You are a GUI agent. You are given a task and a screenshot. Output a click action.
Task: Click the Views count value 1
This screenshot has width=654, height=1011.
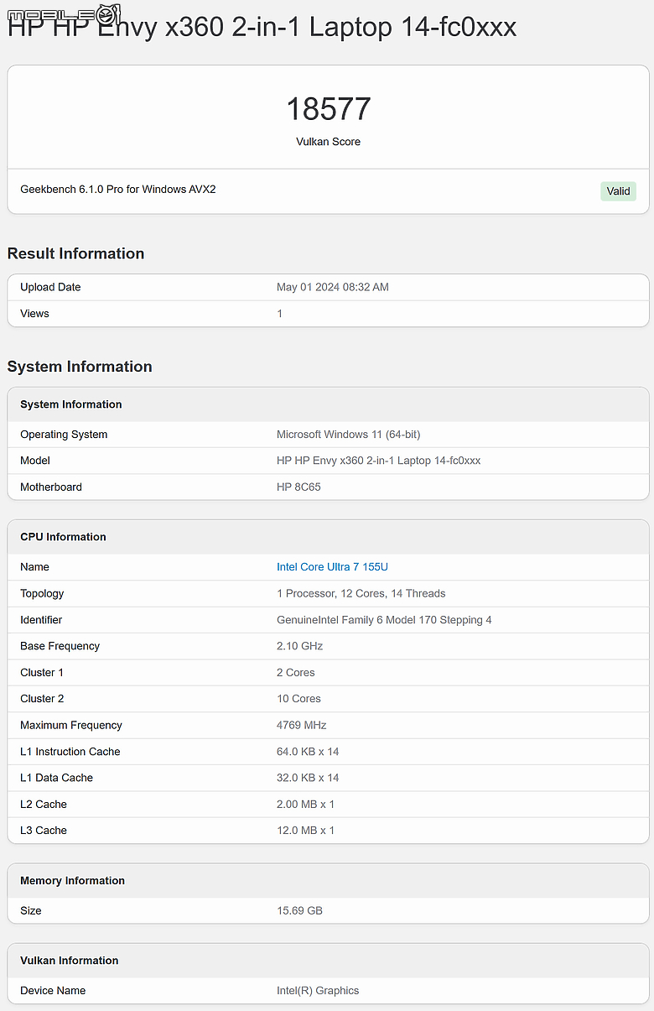click(280, 314)
